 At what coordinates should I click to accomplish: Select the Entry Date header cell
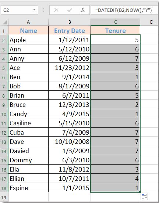(x=70, y=31)
